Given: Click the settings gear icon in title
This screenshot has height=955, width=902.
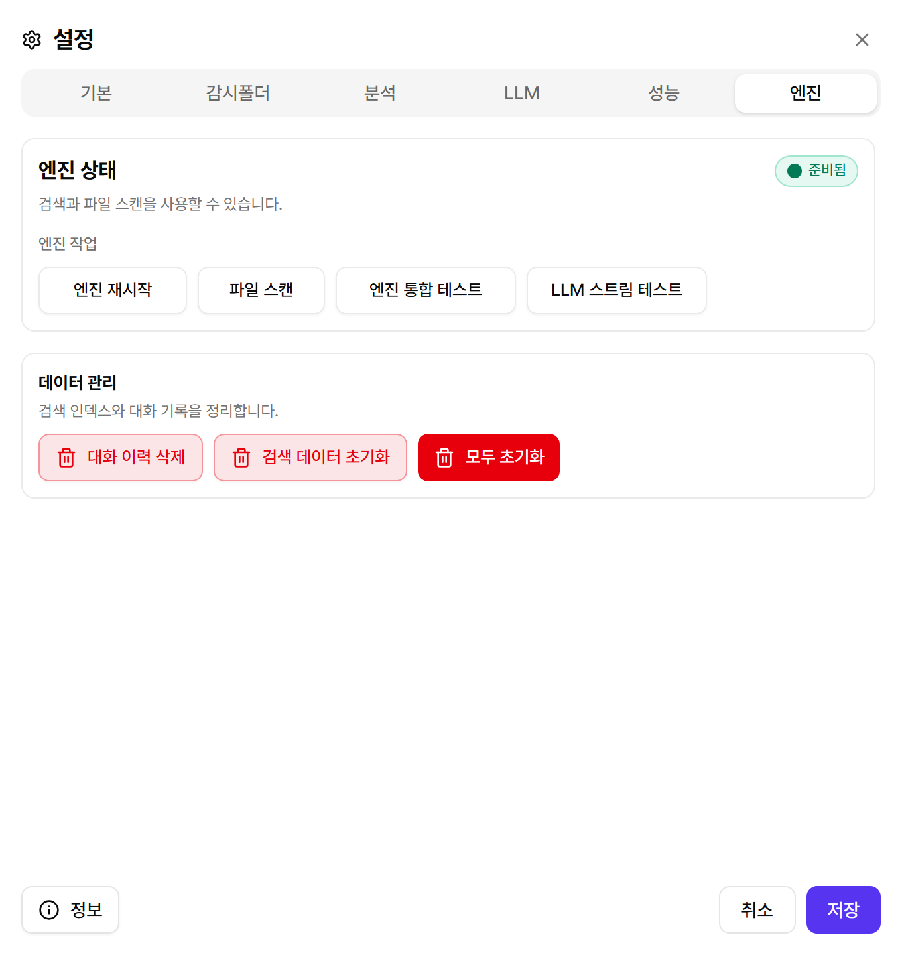Looking at the screenshot, I should [x=32, y=40].
